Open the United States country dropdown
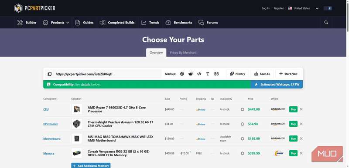Image resolution: width=349 pixels, height=168 pixels. pyautogui.click(x=303, y=8)
